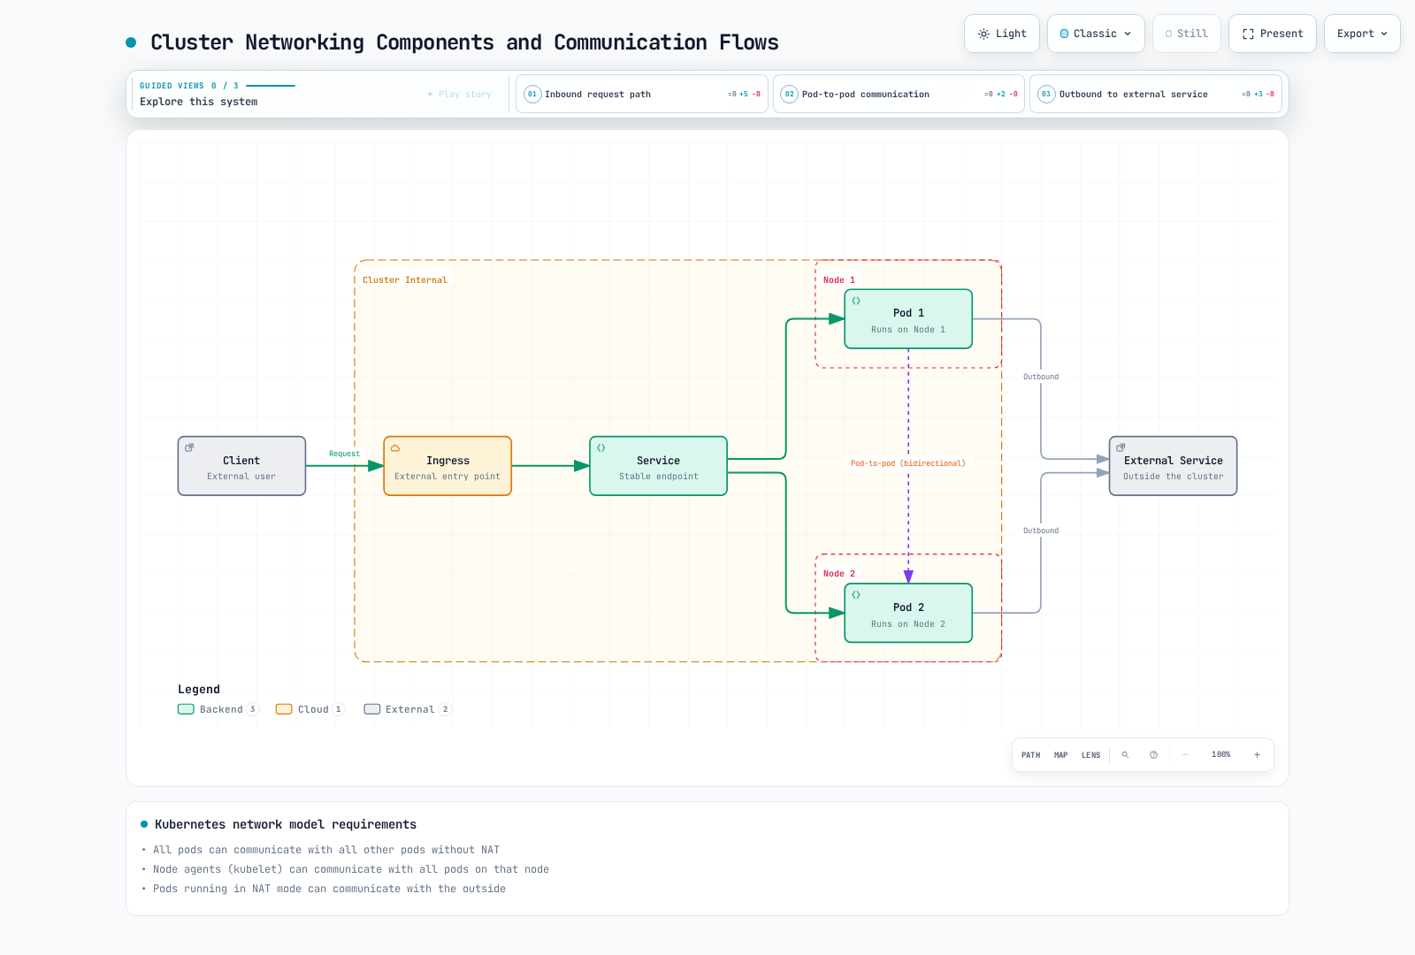Open the help question-mark icon

click(x=1153, y=755)
